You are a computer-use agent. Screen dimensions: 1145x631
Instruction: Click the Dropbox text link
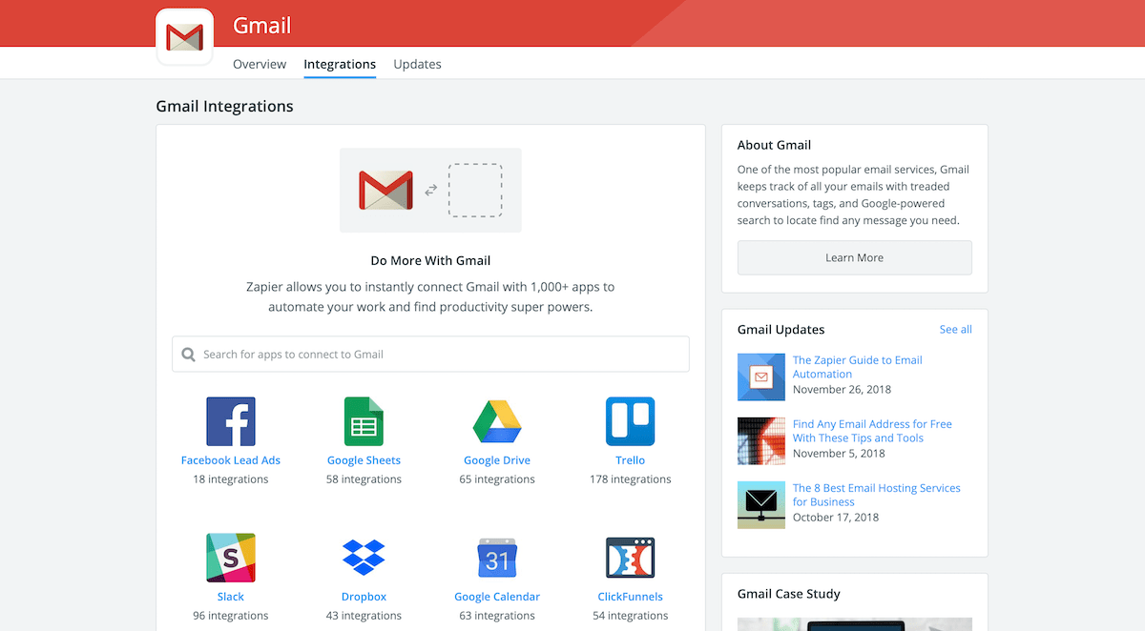pos(364,597)
